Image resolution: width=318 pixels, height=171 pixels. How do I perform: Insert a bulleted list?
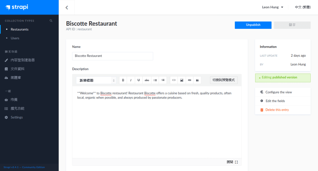(155, 80)
